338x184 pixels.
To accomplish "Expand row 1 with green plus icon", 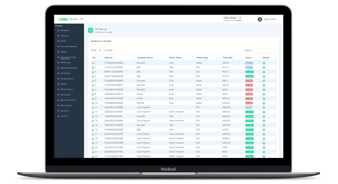I will pos(93,63).
